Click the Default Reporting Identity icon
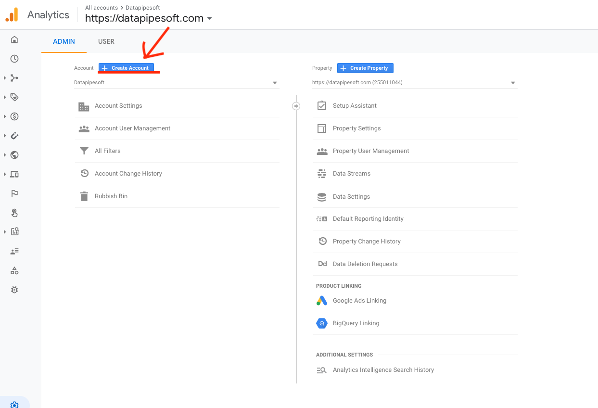Image resolution: width=598 pixels, height=408 pixels. coord(322,219)
